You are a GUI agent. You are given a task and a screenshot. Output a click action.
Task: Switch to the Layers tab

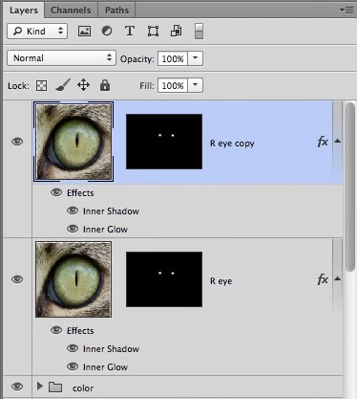[24, 11]
